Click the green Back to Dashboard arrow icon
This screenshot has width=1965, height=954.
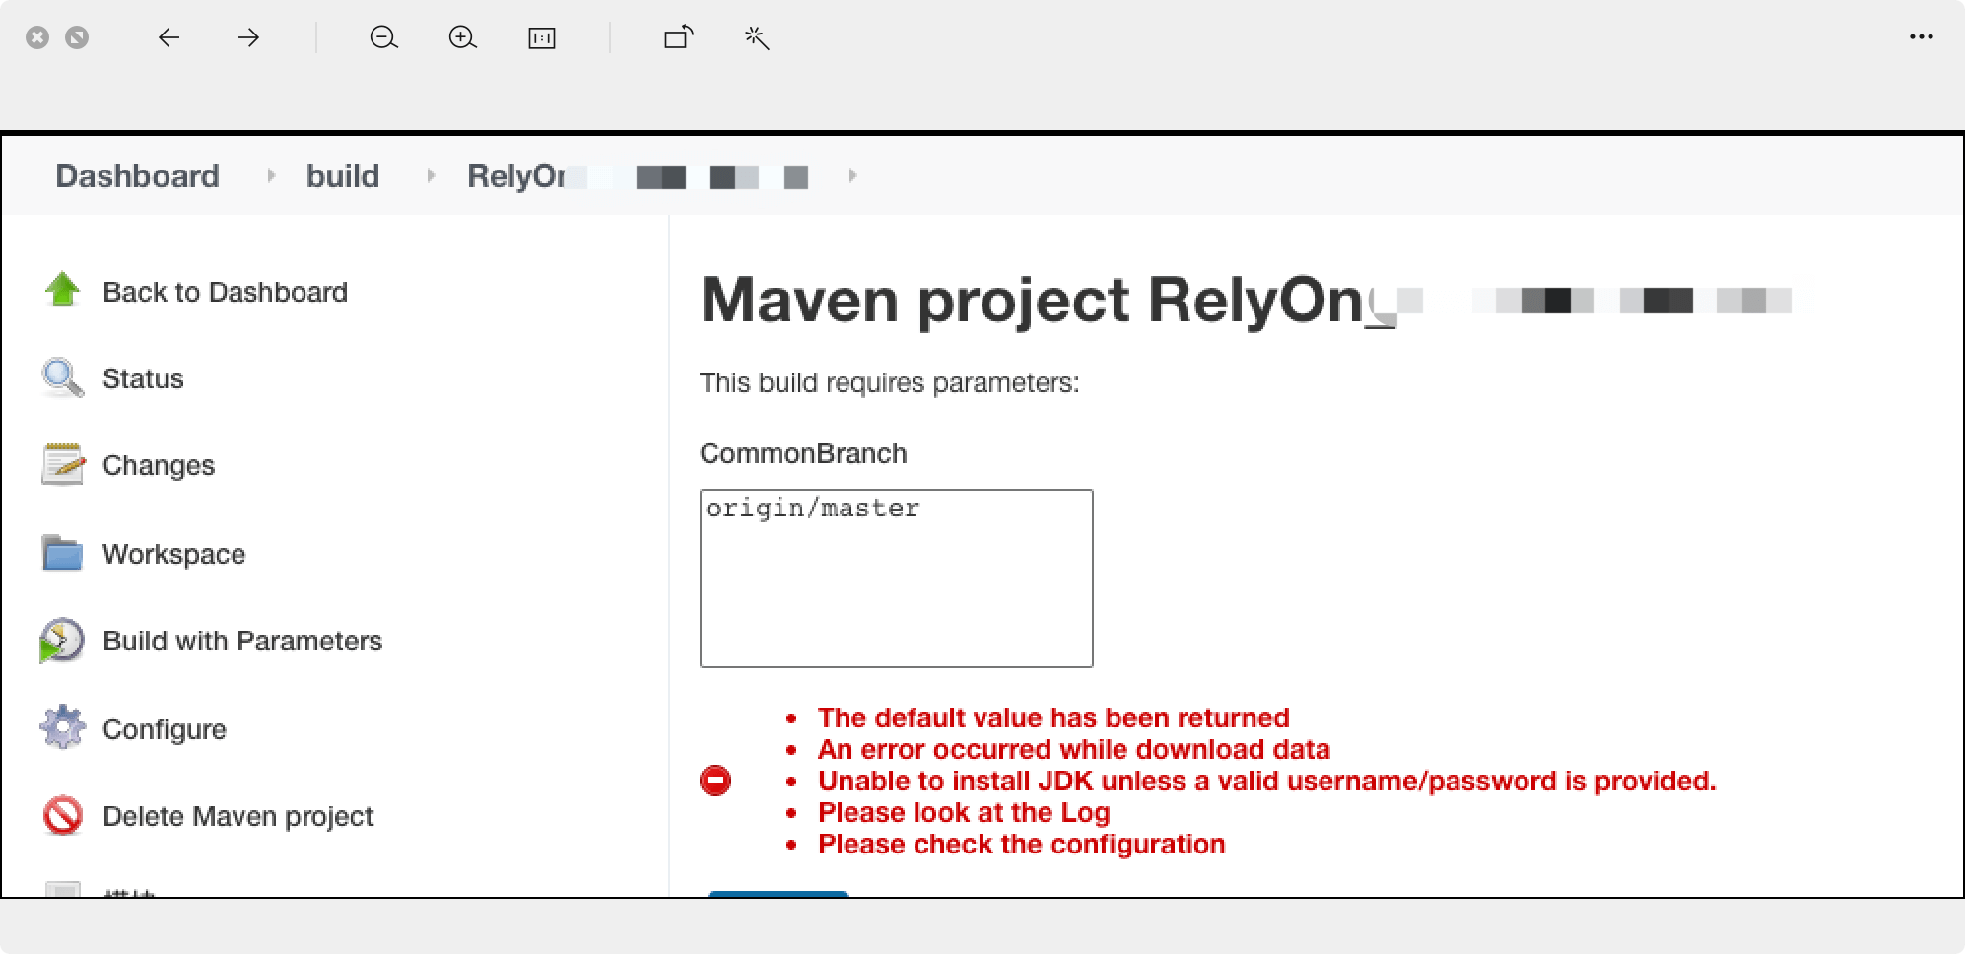tap(62, 290)
